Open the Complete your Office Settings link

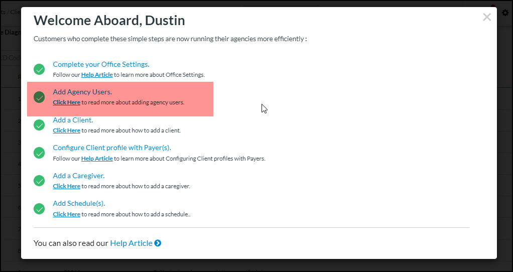[x=101, y=64]
